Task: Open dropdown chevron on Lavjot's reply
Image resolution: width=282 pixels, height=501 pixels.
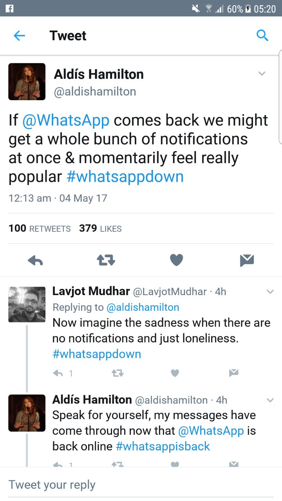Action: click(270, 292)
